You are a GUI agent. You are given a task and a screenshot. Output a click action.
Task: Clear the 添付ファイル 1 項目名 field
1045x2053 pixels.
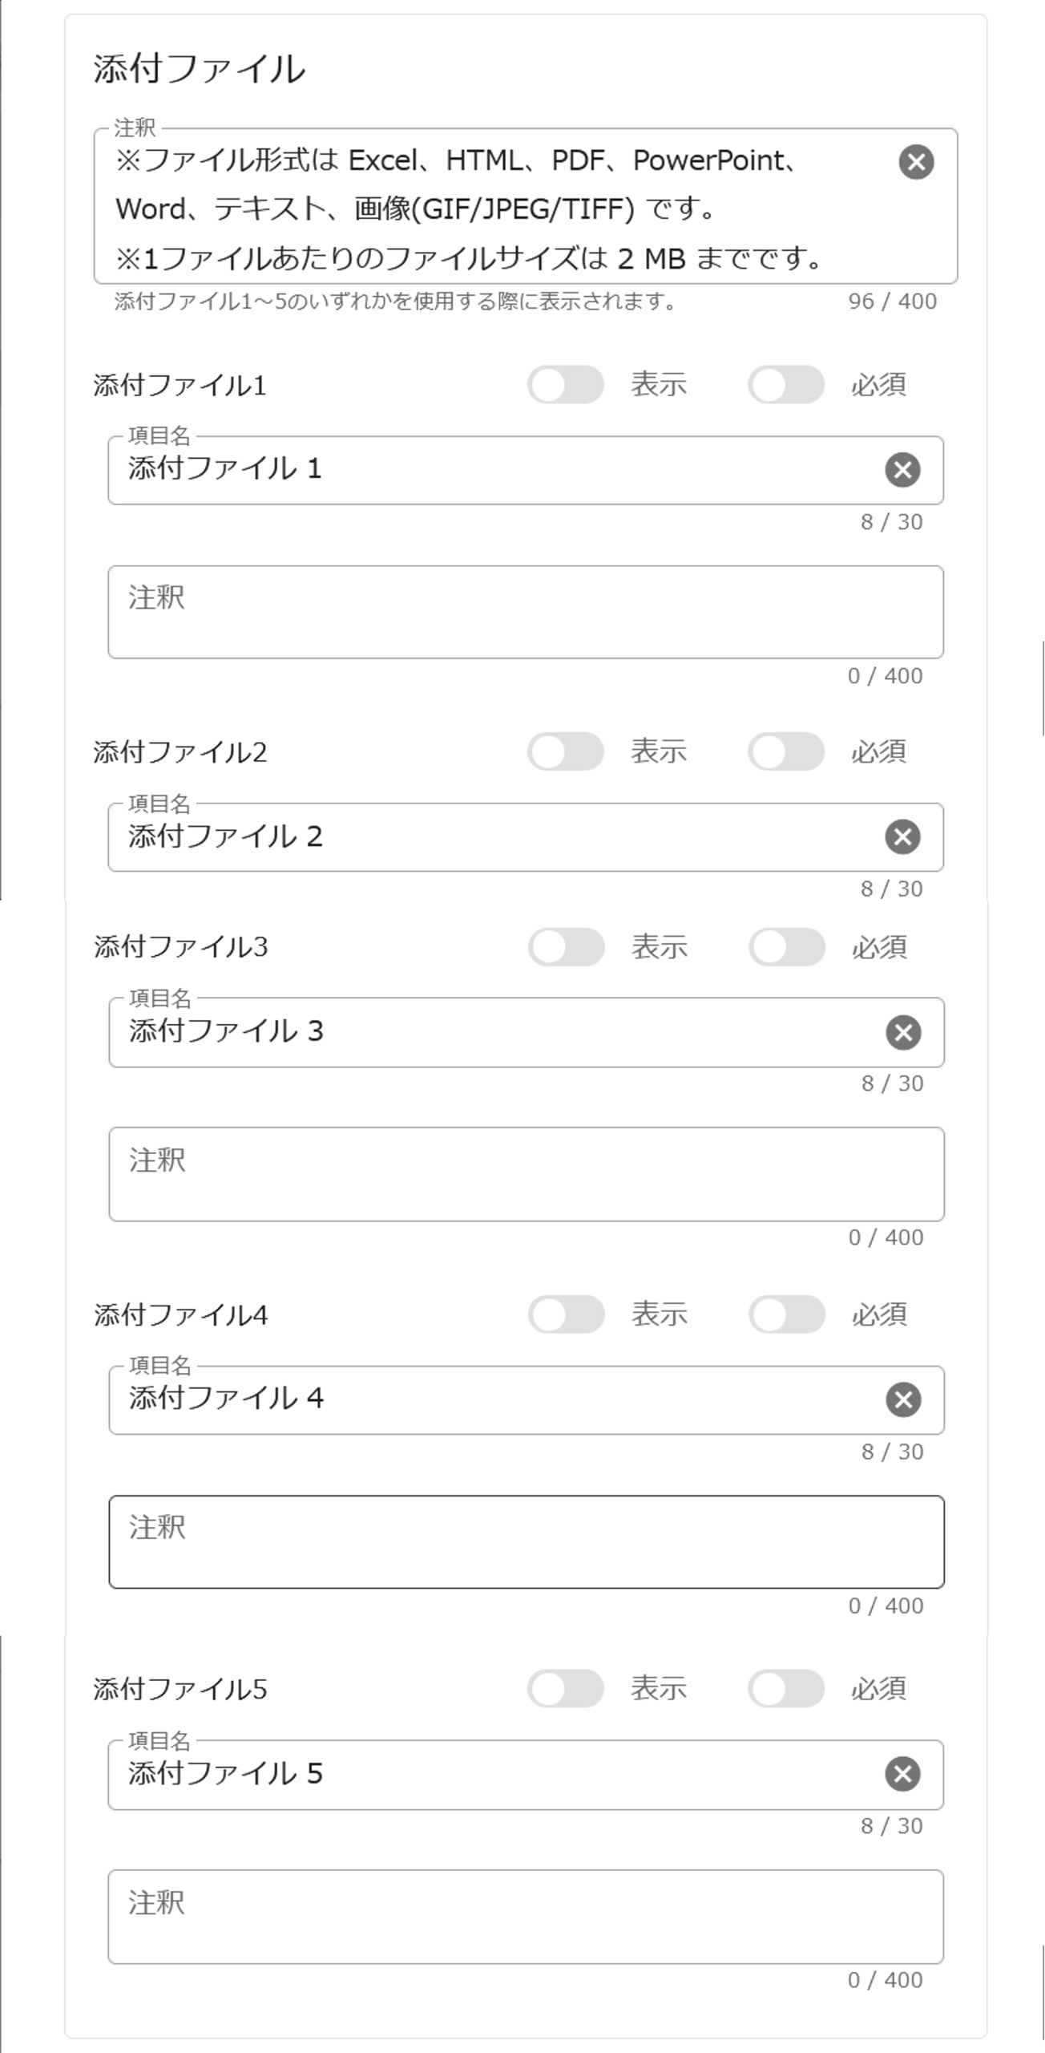pos(902,470)
